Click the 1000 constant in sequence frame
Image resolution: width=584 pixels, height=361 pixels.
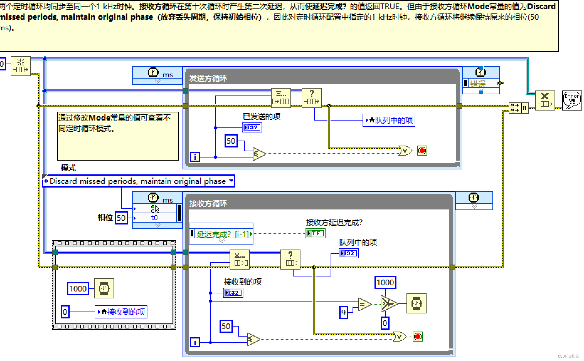[78, 289]
